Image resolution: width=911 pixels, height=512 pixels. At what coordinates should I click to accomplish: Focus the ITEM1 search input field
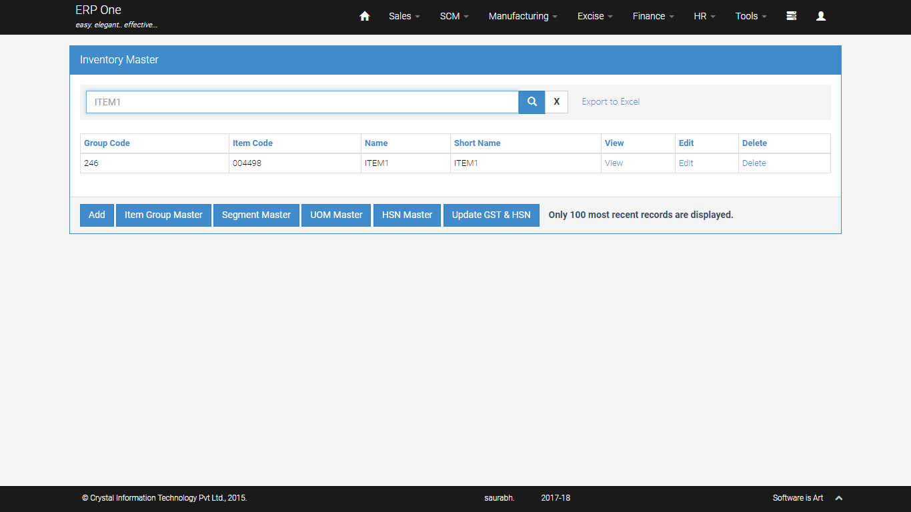302,102
